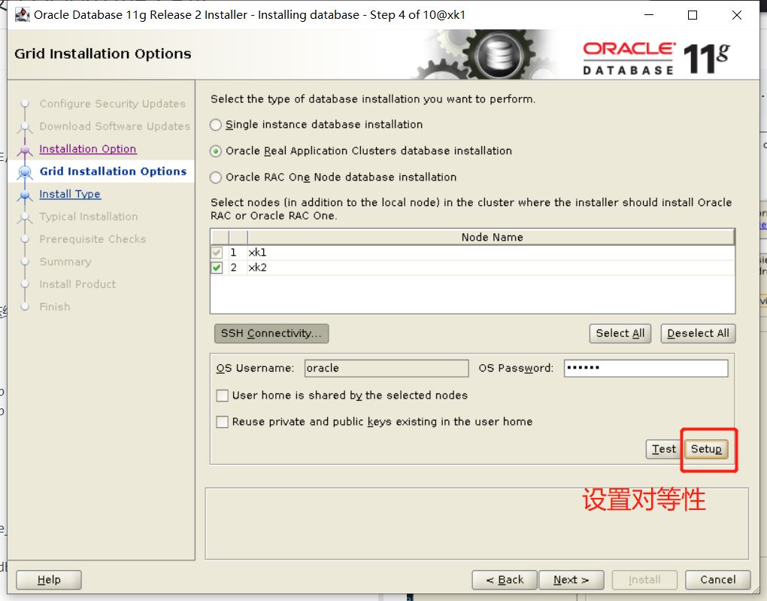Click Select All nodes button
The width and height of the screenshot is (767, 601).
coord(620,333)
